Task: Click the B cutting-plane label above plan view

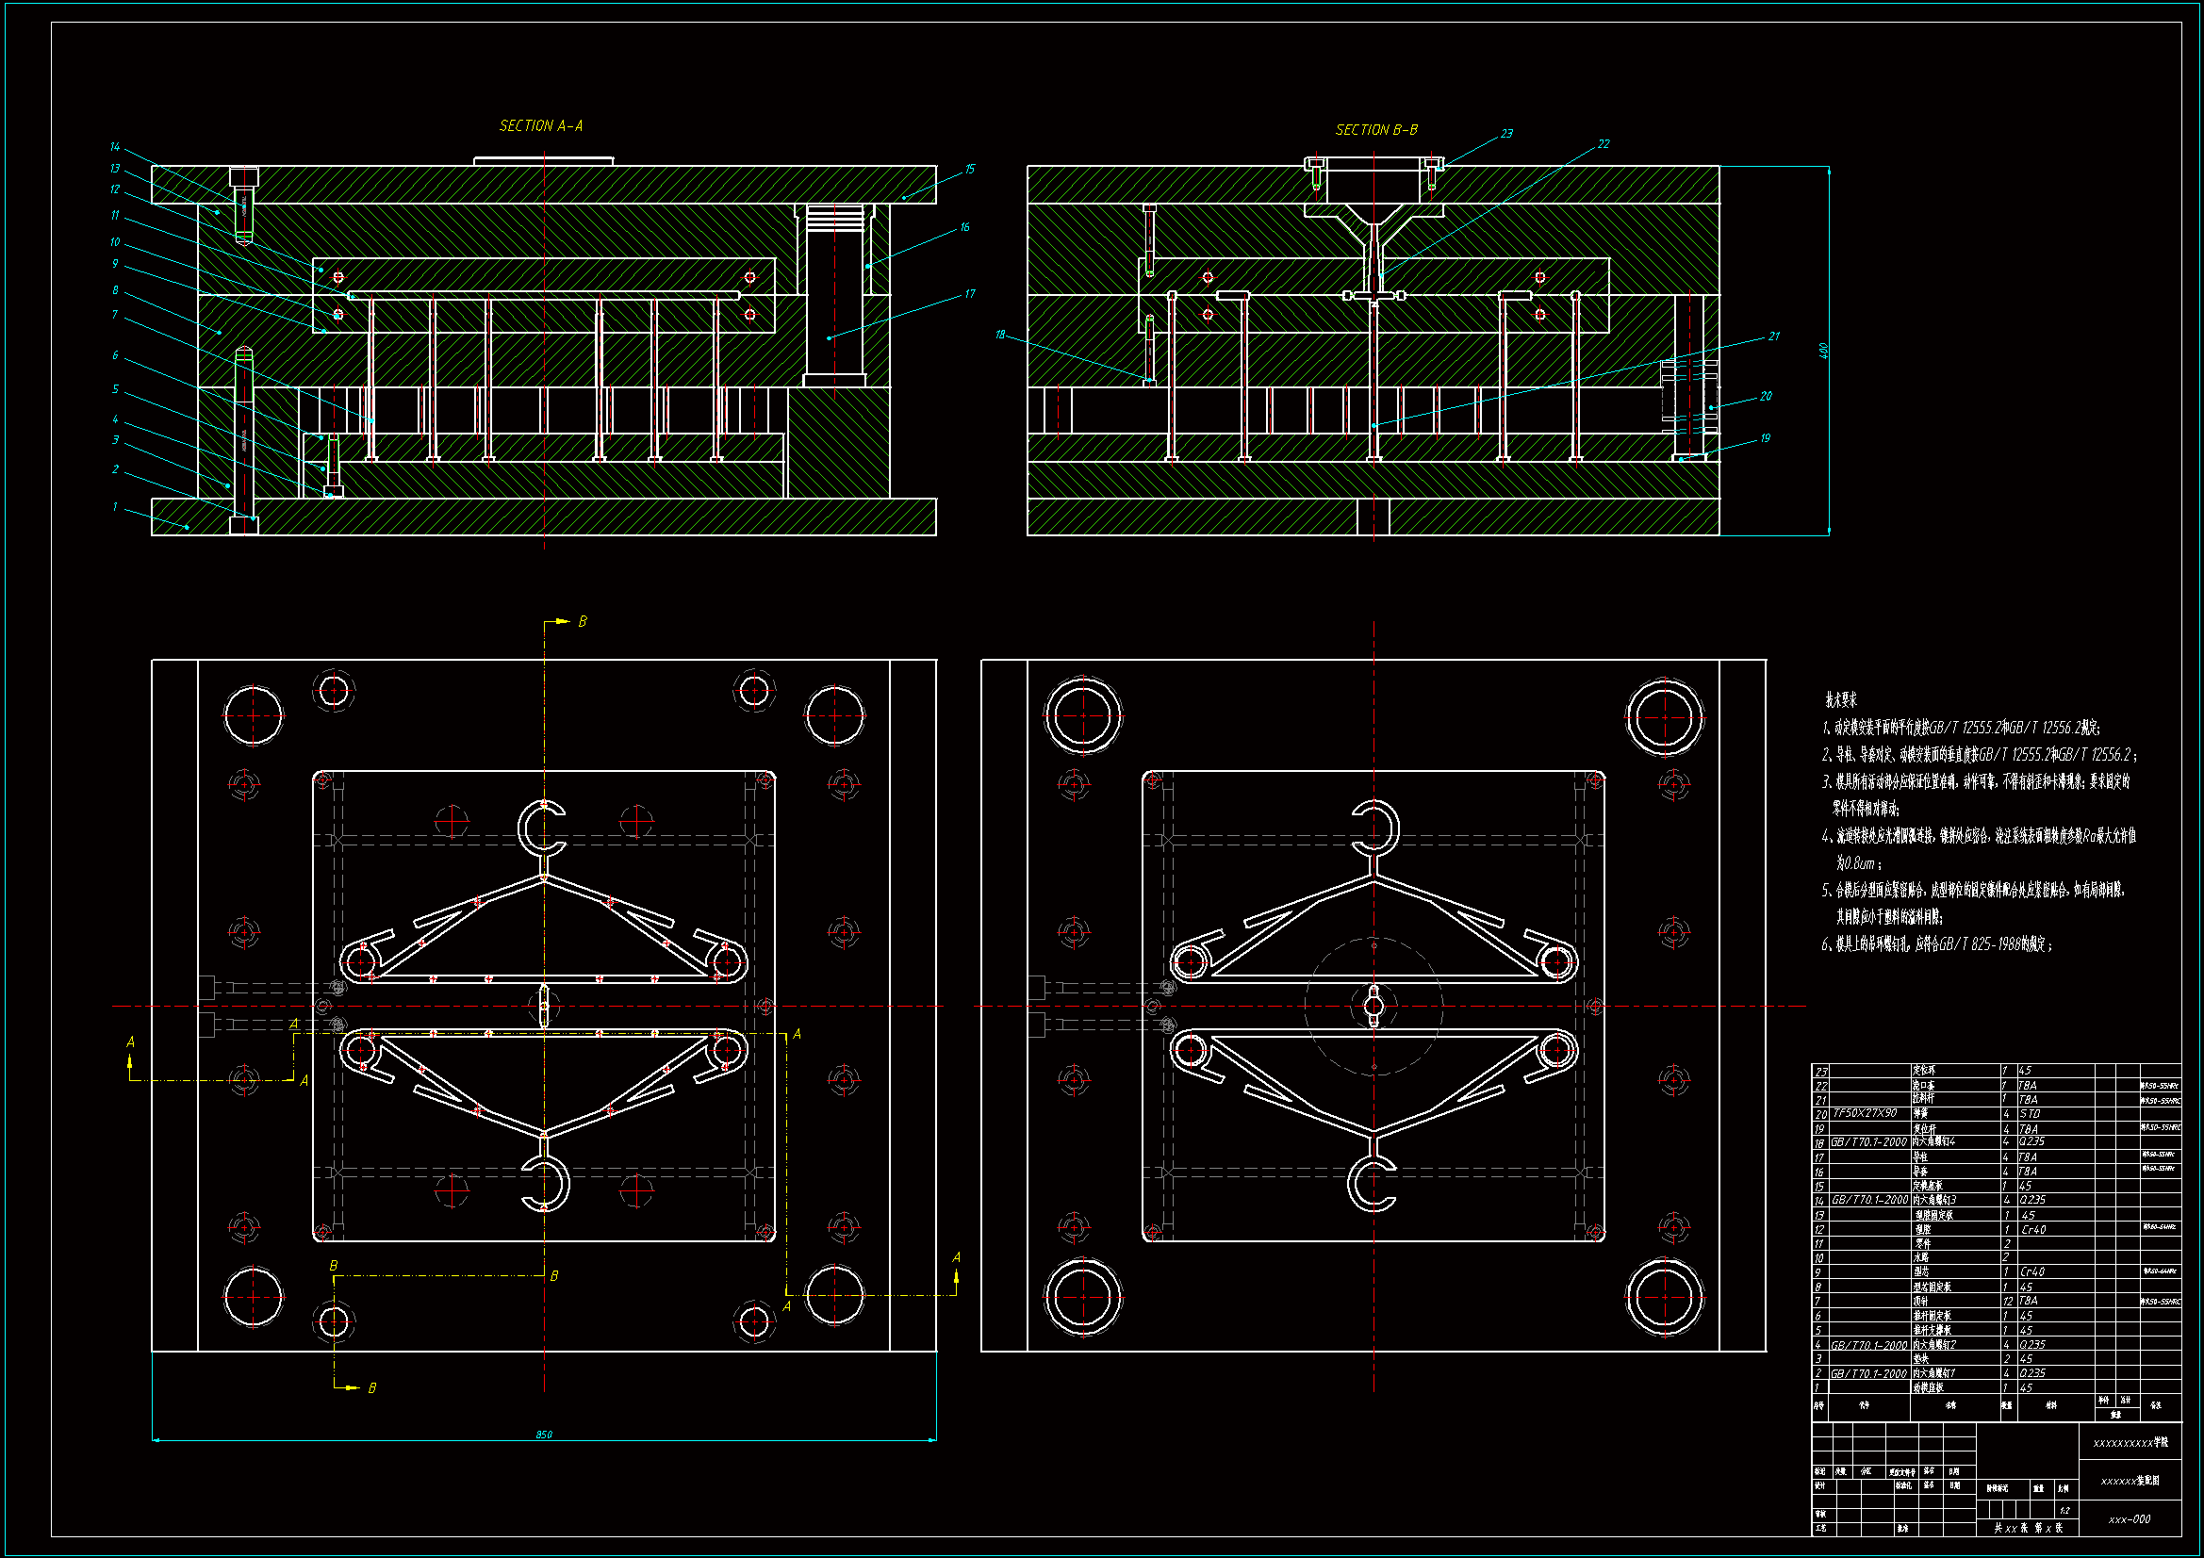Action: coord(582,622)
